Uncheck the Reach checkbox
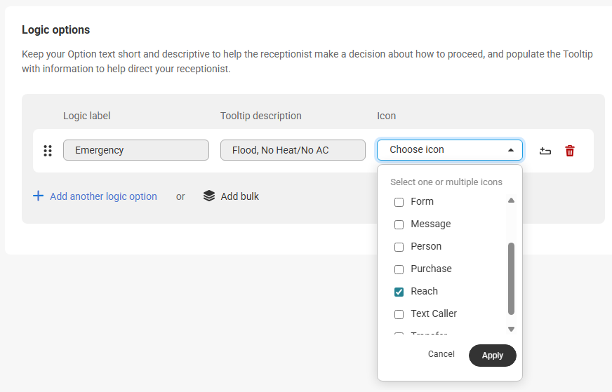Viewport: 612px width, 392px height. tap(399, 292)
